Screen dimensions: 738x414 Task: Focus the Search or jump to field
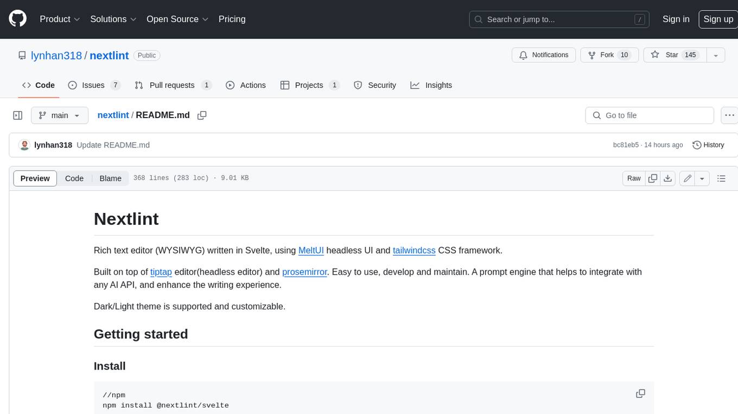[x=560, y=19]
